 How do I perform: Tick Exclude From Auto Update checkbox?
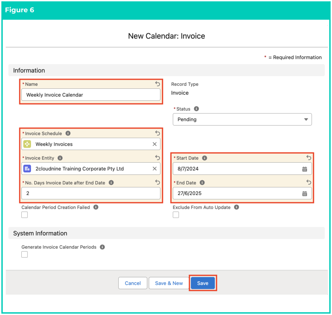coord(176,215)
